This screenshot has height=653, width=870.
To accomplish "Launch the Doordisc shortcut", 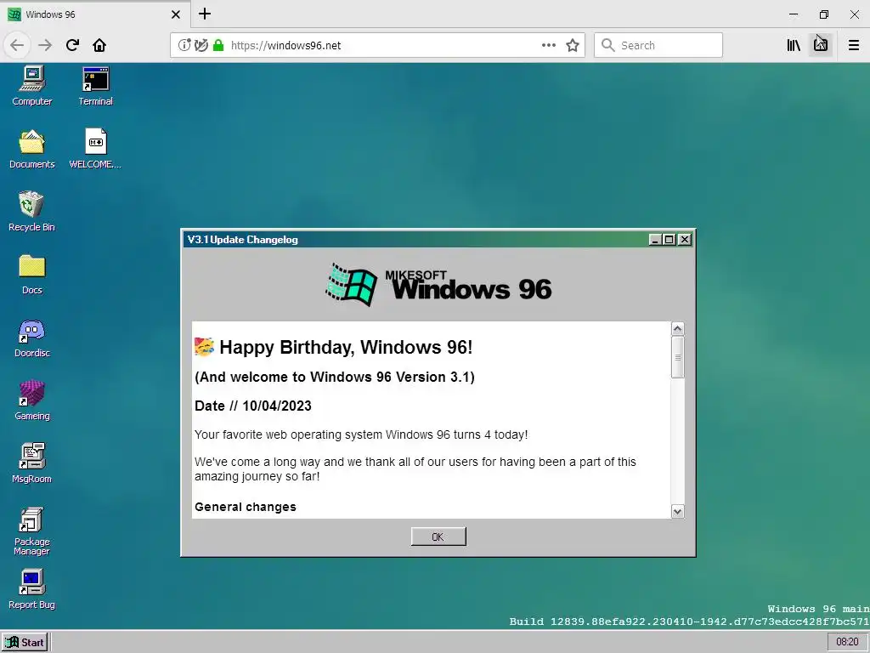I will (32, 338).
